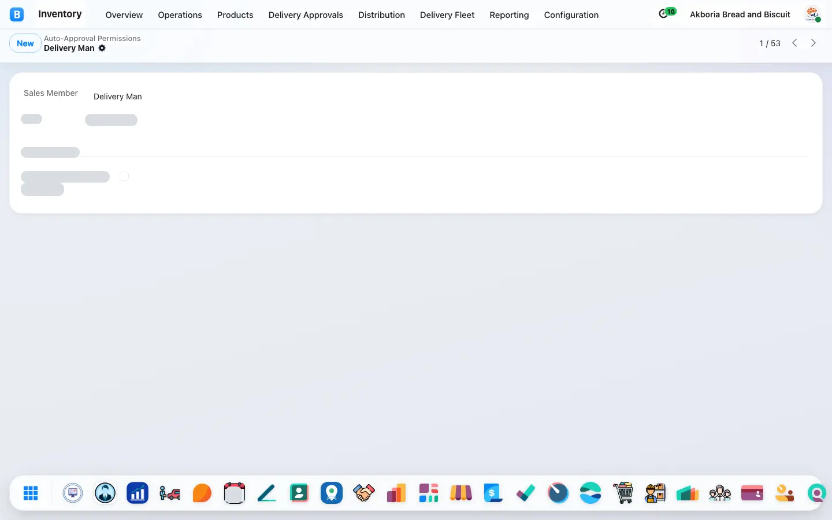Open the Distribution menu
832x520 pixels.
381,15
